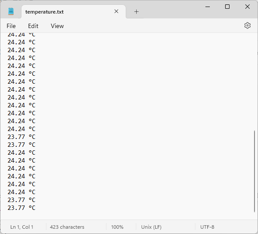Close the Notepad window
The height and width of the screenshot is (234, 258).
coord(247,7)
